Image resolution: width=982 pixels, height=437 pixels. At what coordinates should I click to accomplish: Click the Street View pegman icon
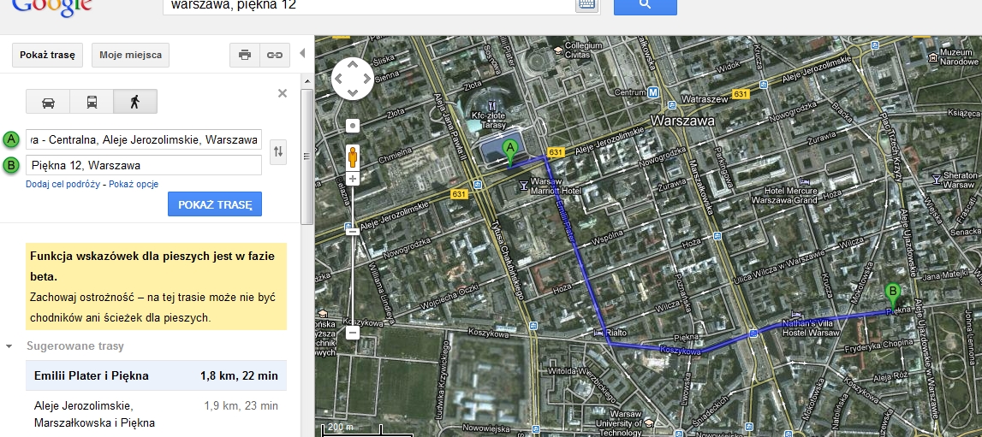[x=353, y=156]
